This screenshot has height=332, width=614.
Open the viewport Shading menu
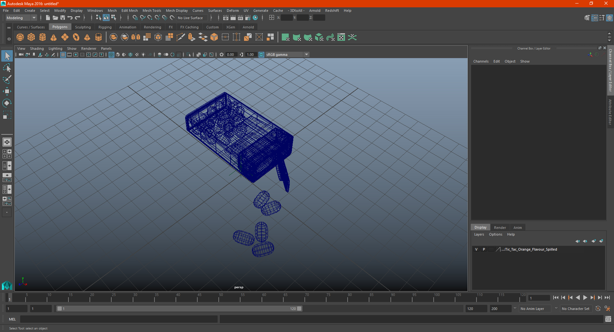point(37,49)
